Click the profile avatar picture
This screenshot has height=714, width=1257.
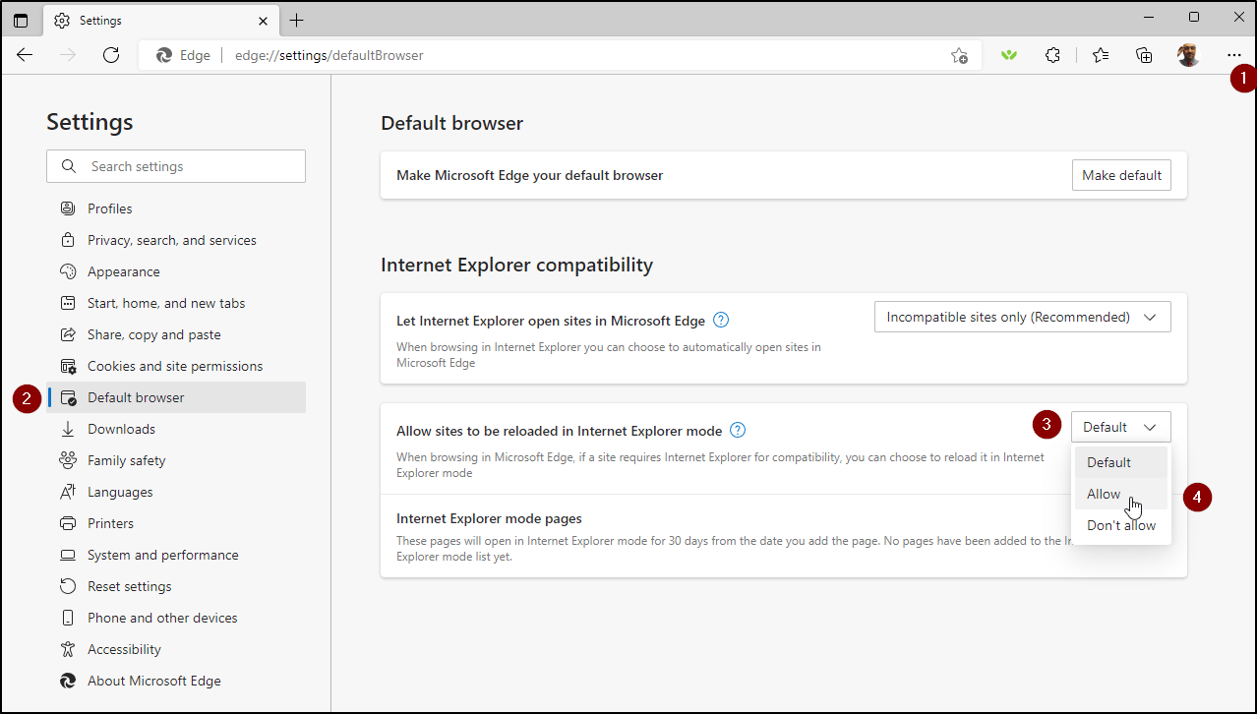click(x=1188, y=55)
